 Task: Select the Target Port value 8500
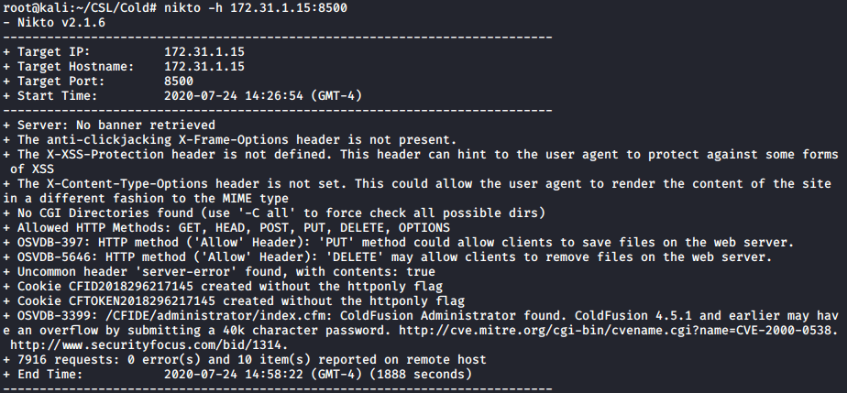tap(180, 81)
